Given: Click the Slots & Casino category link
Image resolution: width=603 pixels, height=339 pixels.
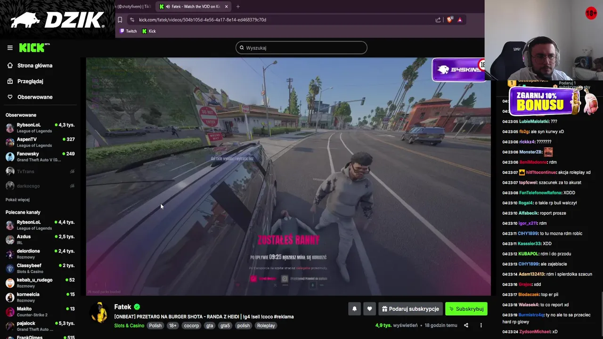Looking at the screenshot, I should [129, 325].
